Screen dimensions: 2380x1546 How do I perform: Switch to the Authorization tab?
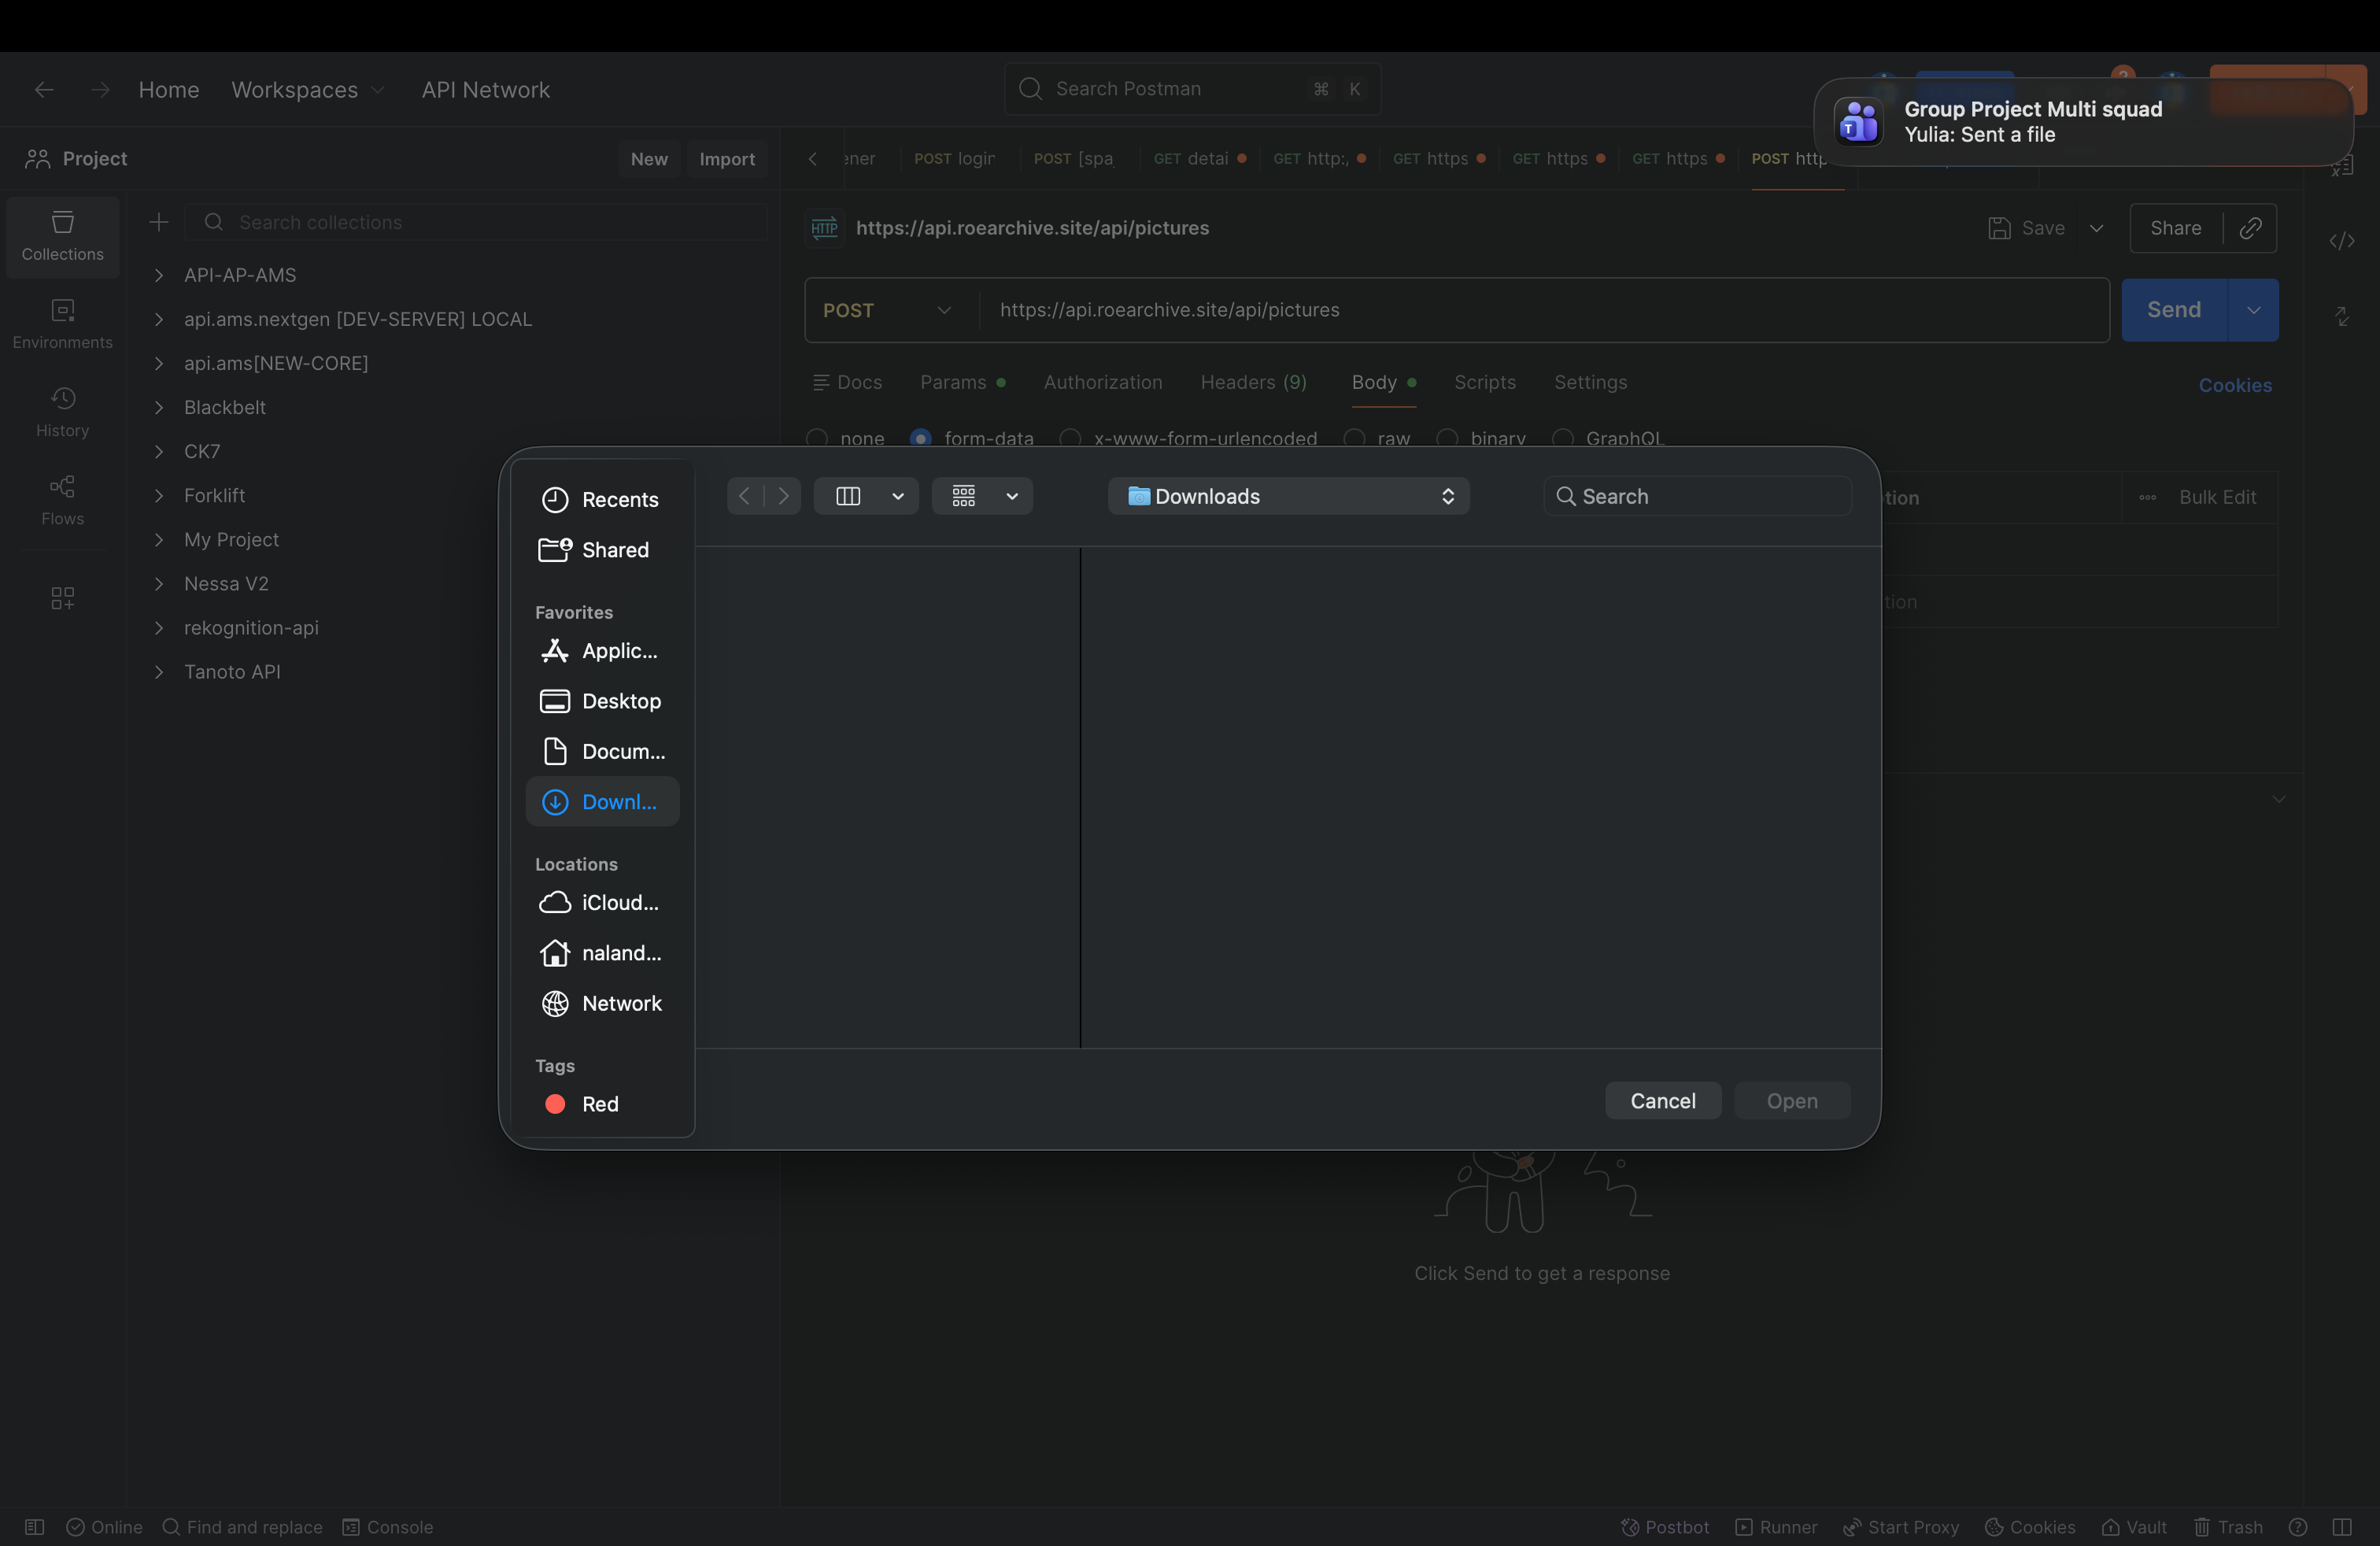1102,382
